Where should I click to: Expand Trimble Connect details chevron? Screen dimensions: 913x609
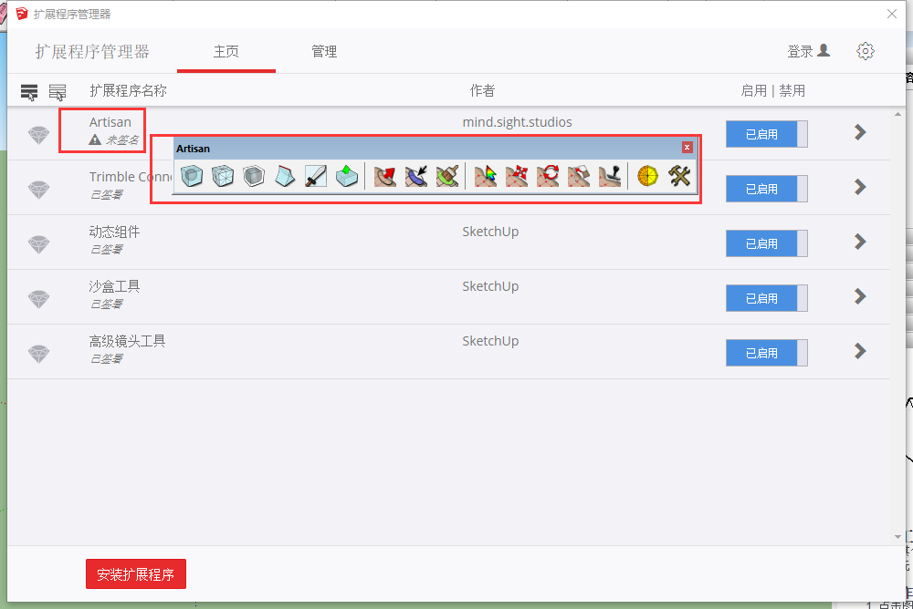(x=860, y=187)
